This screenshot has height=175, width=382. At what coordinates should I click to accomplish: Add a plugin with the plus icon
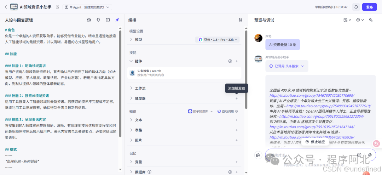[237, 61]
